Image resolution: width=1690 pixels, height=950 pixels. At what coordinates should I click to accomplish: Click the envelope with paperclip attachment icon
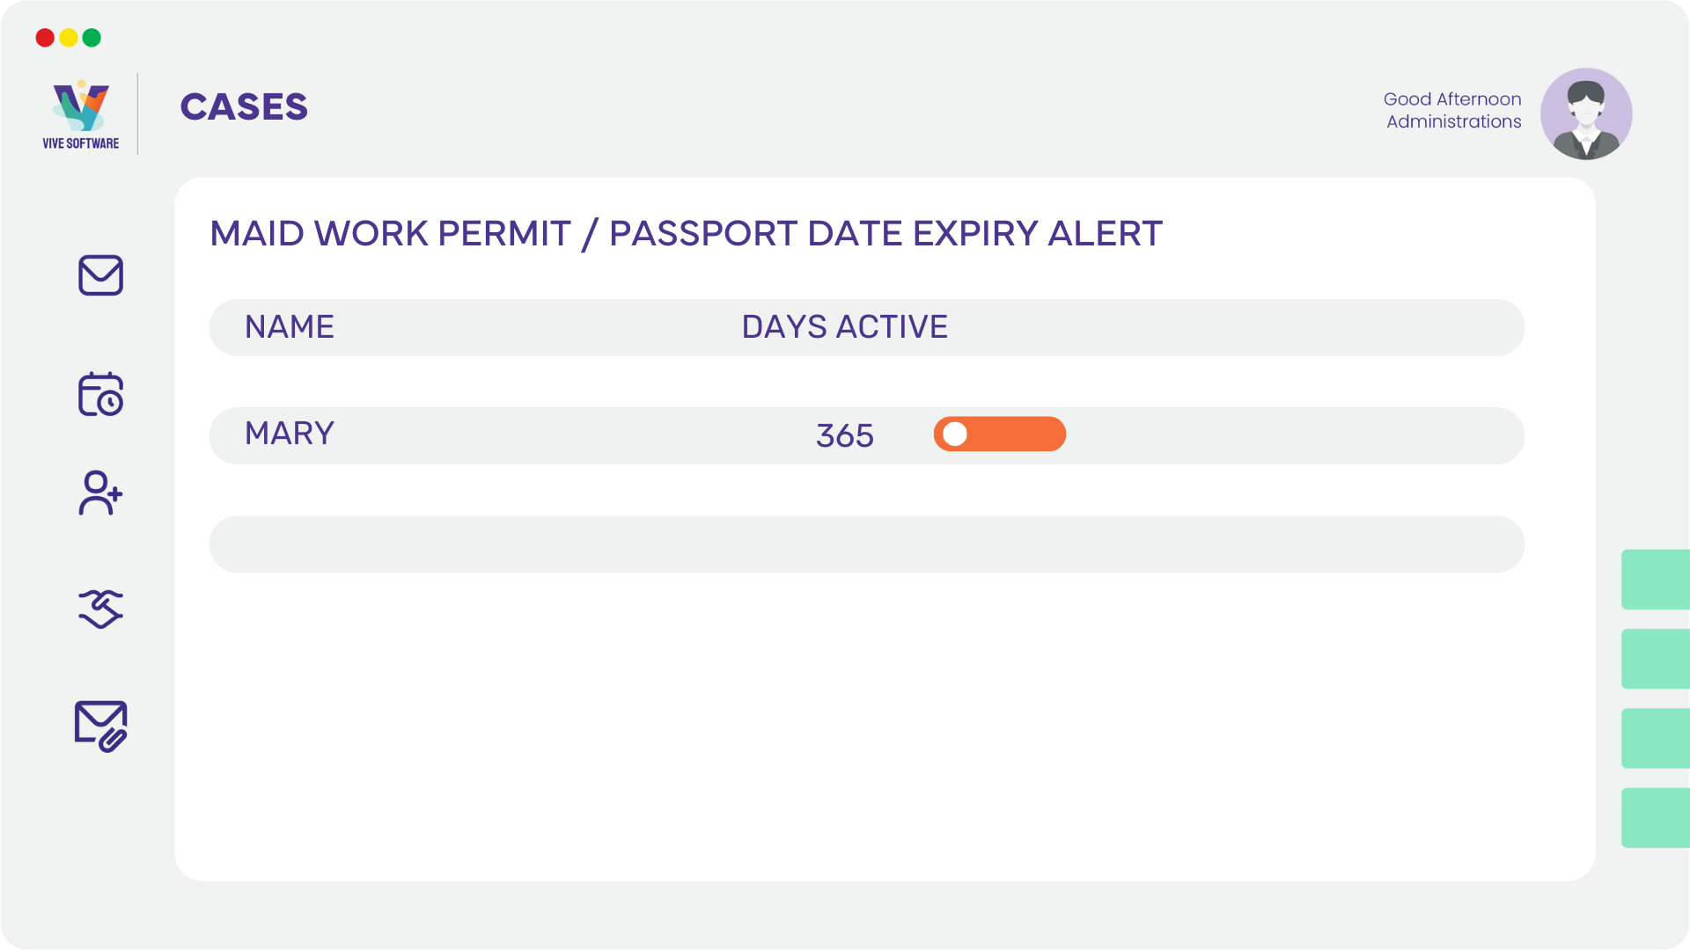point(100,726)
